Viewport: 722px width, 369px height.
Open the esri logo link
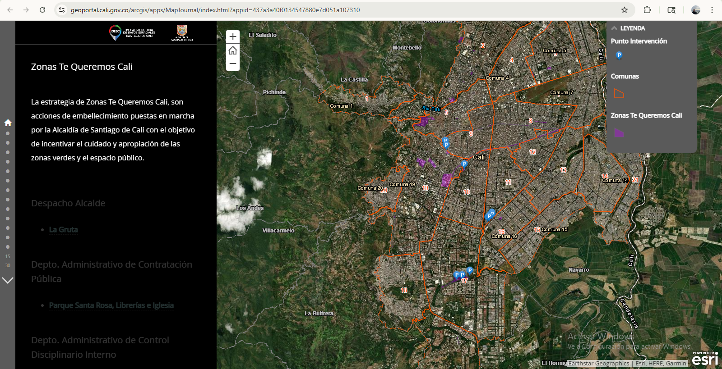pos(705,359)
